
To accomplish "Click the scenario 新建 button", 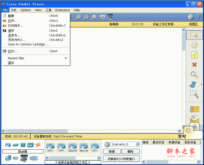I will (112, 151).
